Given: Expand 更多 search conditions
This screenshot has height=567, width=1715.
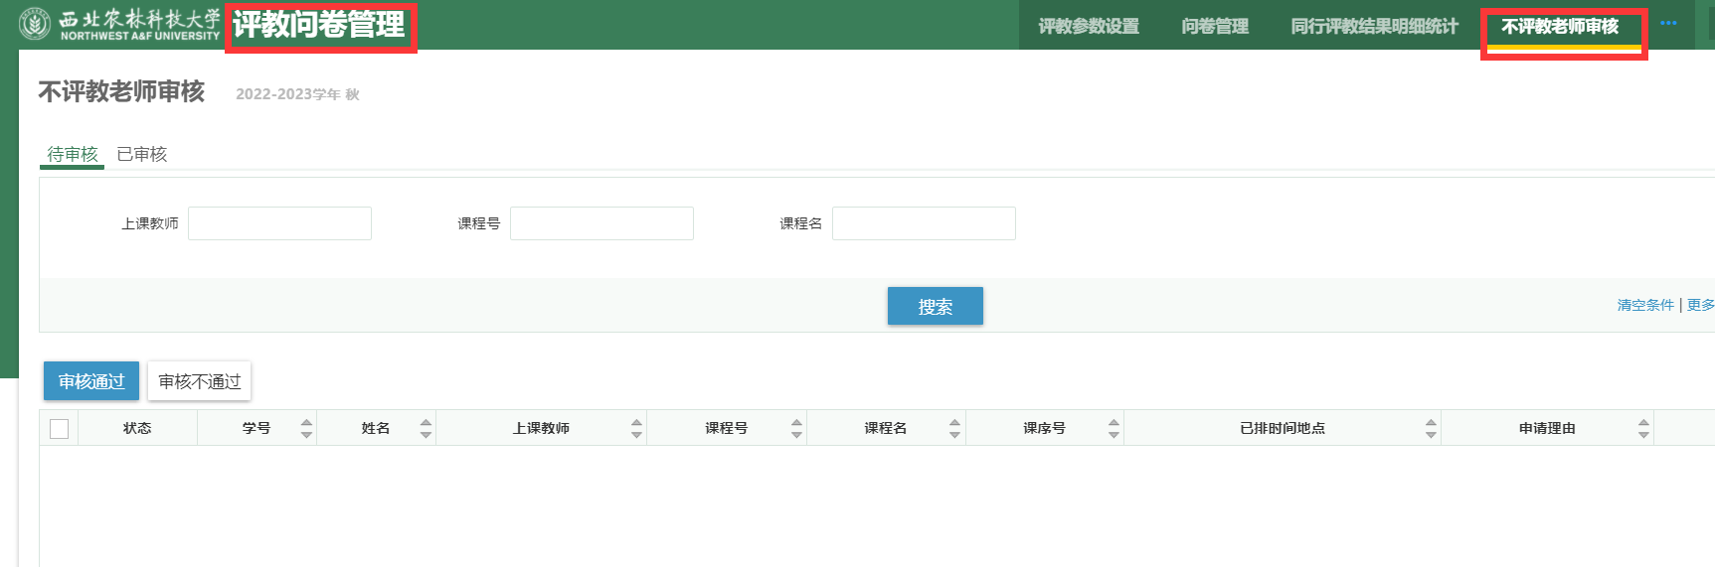Looking at the screenshot, I should coord(1700,305).
